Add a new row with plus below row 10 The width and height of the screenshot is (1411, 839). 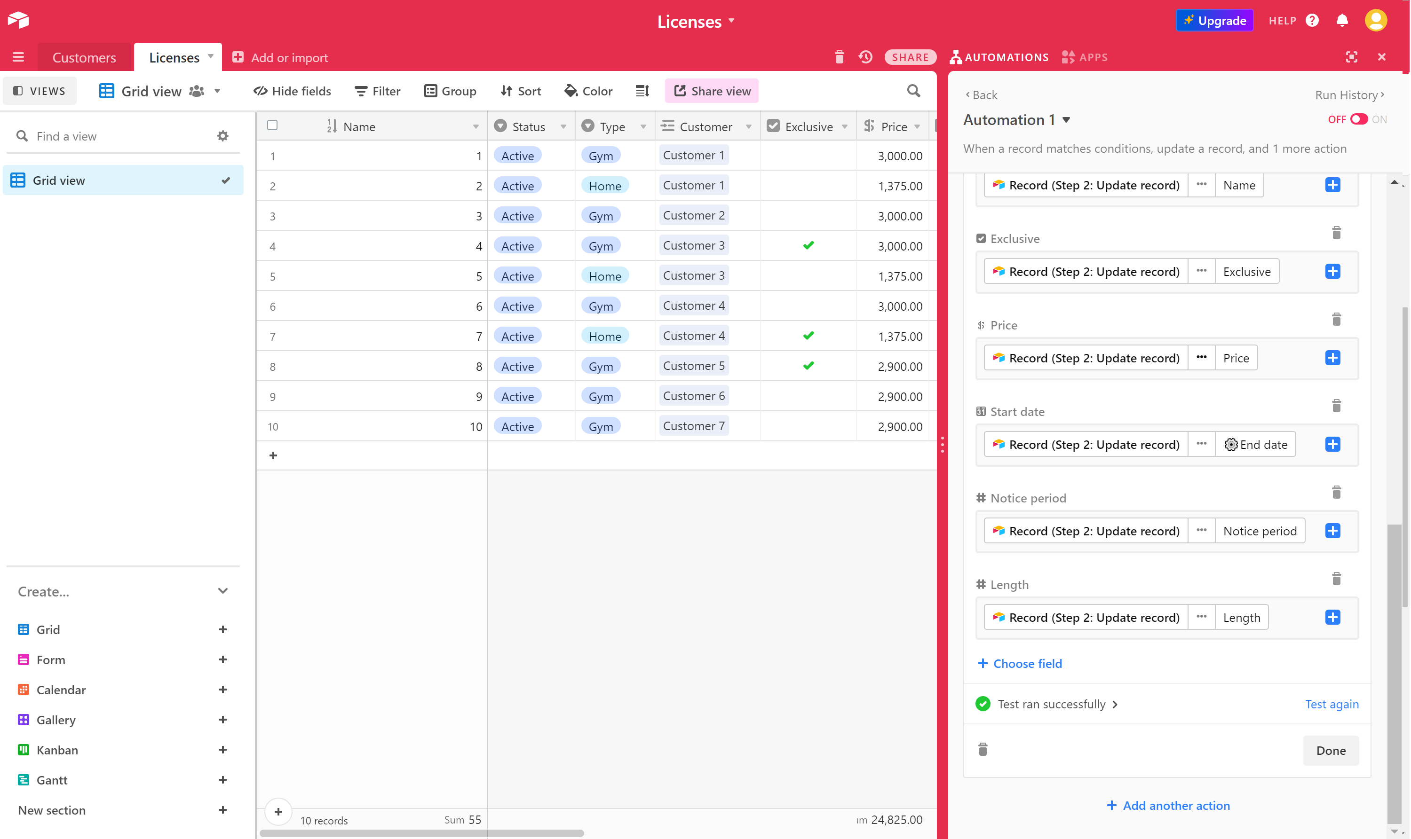[273, 455]
